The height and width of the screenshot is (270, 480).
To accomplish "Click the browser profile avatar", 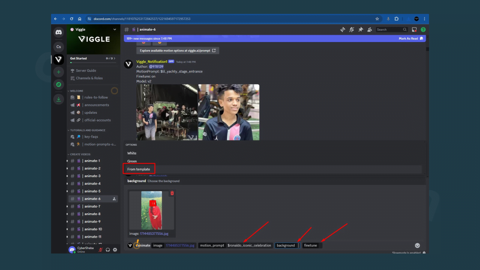I will coord(416,19).
